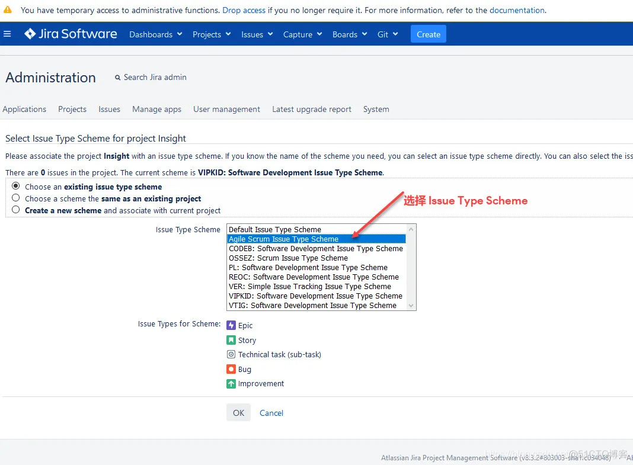Open the Manage apps tab
Viewport: 633px width, 465px height.
click(156, 110)
